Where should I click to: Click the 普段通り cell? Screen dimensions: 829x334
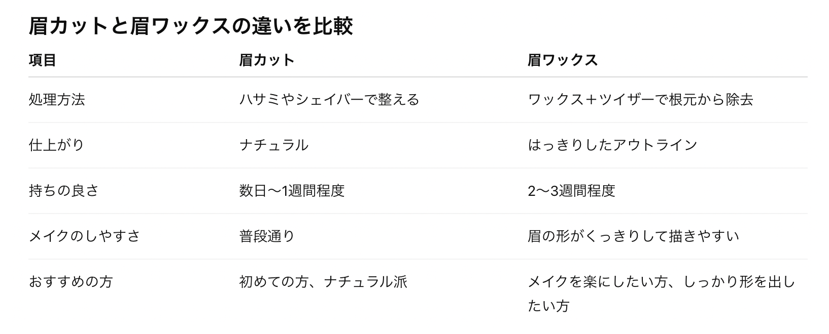coord(267,236)
